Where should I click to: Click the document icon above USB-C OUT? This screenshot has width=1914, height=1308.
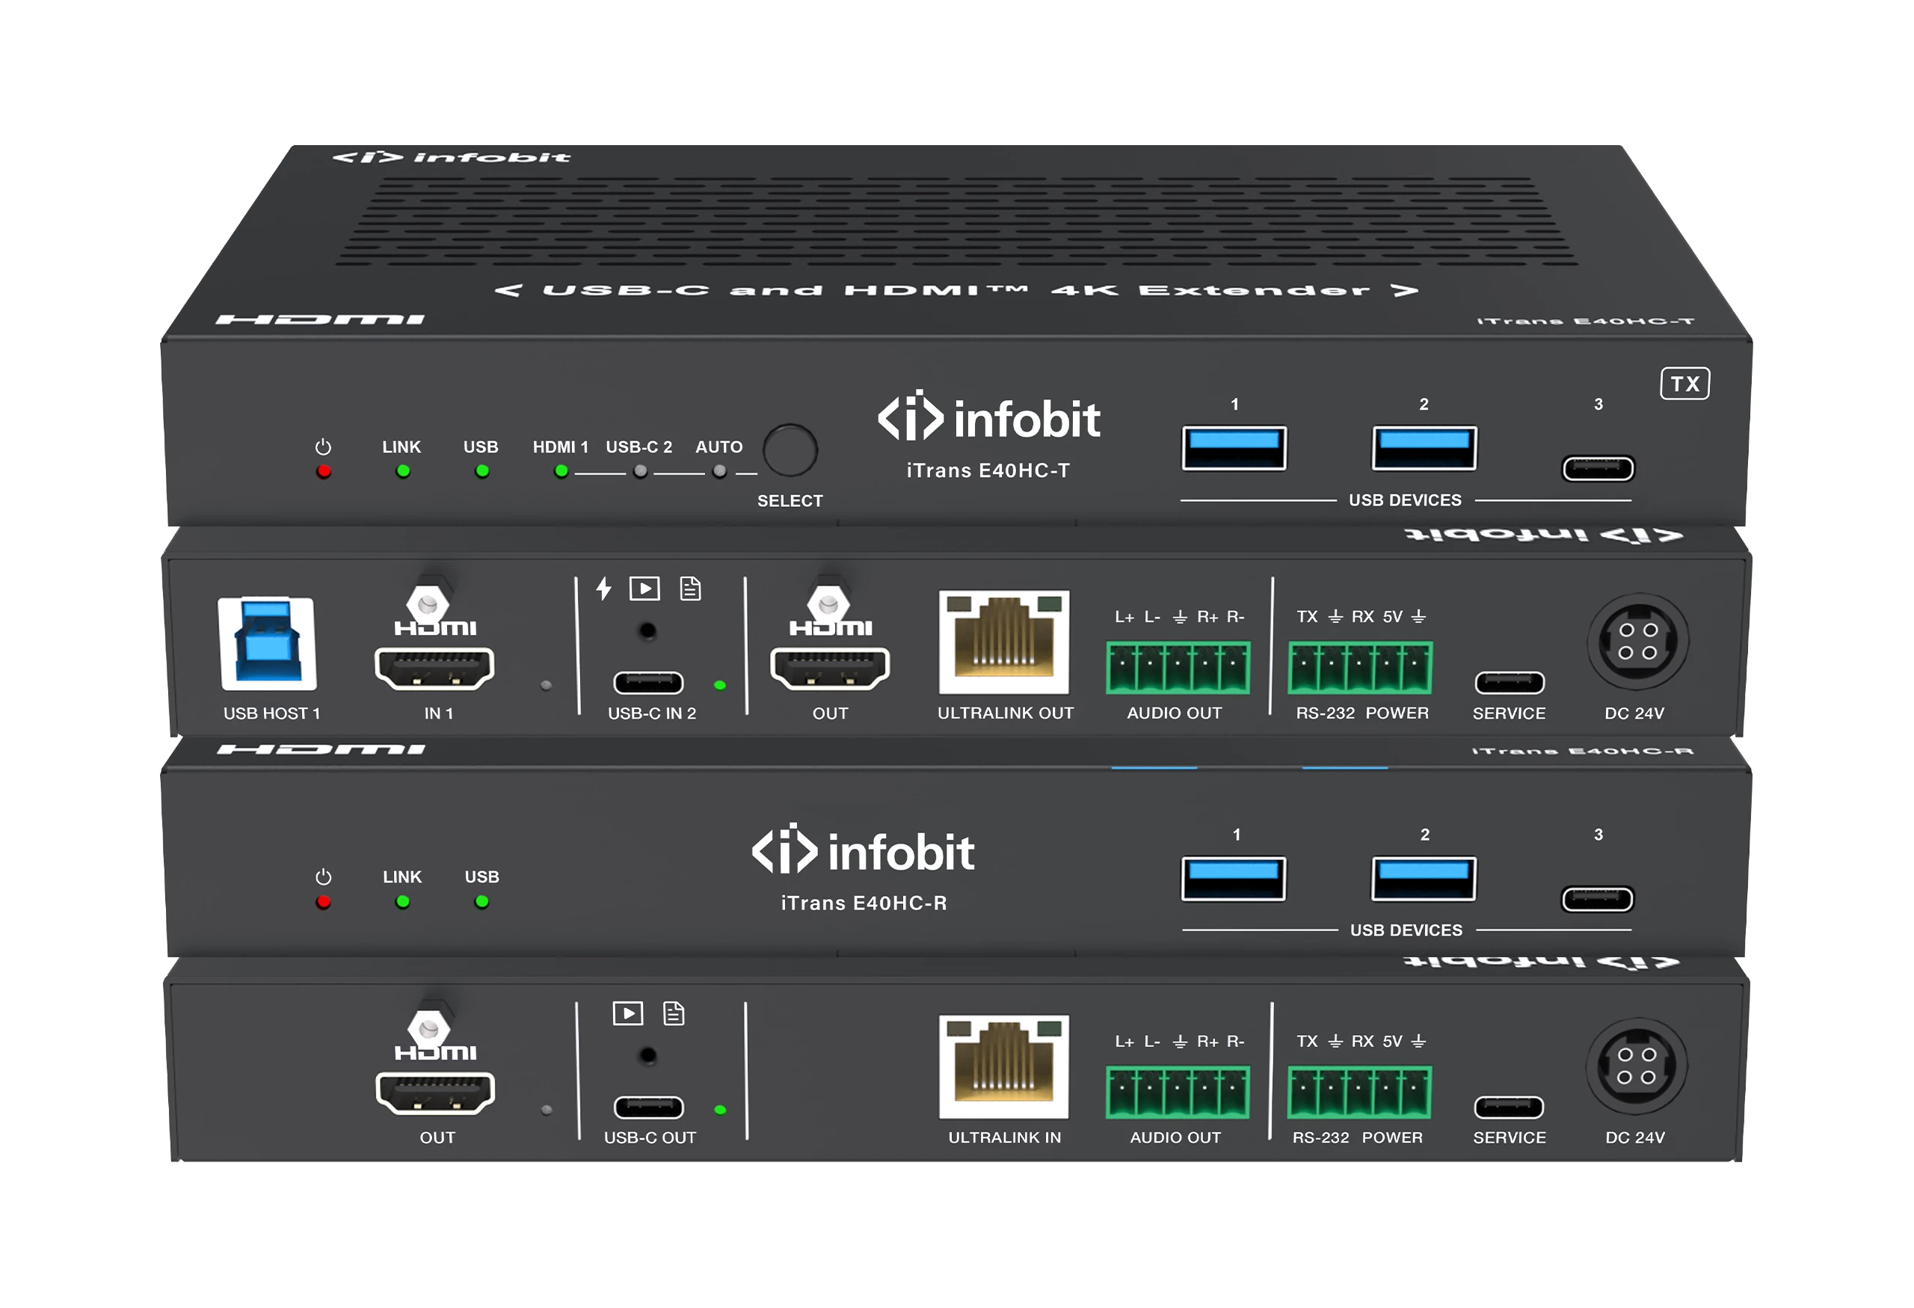click(x=674, y=1013)
